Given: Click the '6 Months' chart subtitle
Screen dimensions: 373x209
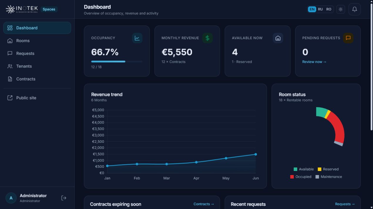Looking at the screenshot, I should [99, 100].
